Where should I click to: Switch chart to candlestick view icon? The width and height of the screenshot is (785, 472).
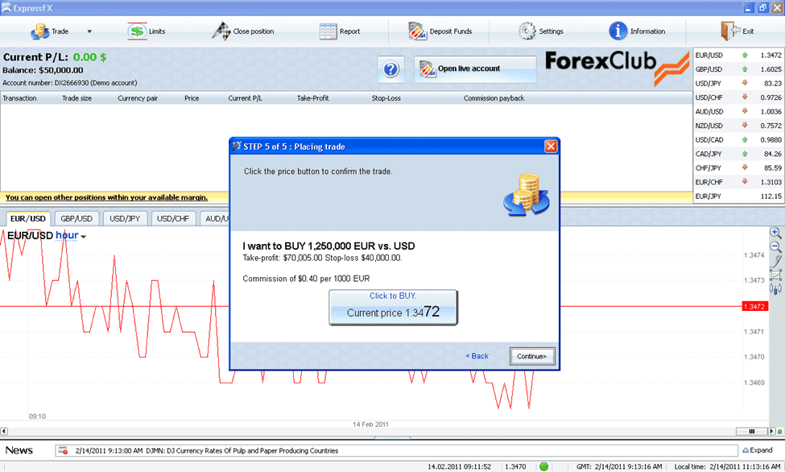pyautogui.click(x=775, y=288)
